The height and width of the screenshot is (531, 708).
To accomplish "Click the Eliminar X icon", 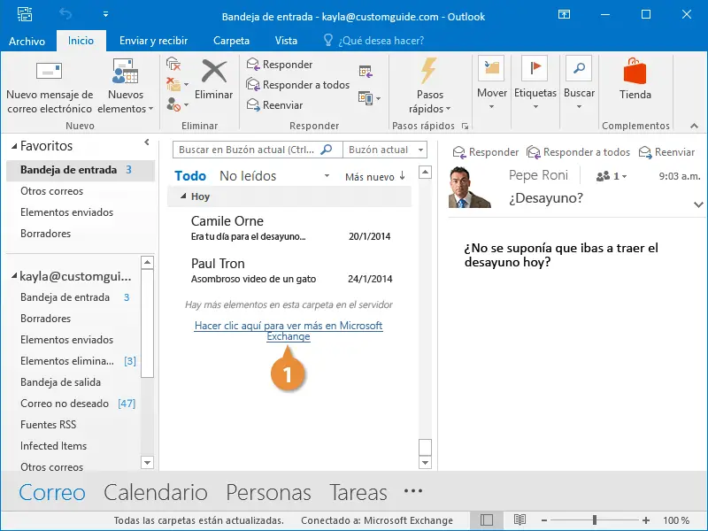I will pyautogui.click(x=214, y=72).
